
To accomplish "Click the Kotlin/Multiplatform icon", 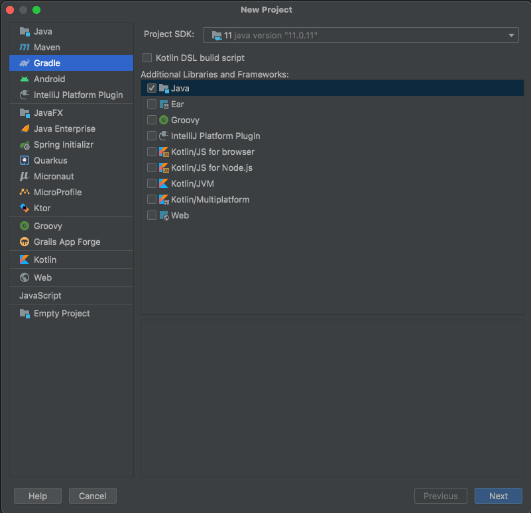I will [x=164, y=199].
